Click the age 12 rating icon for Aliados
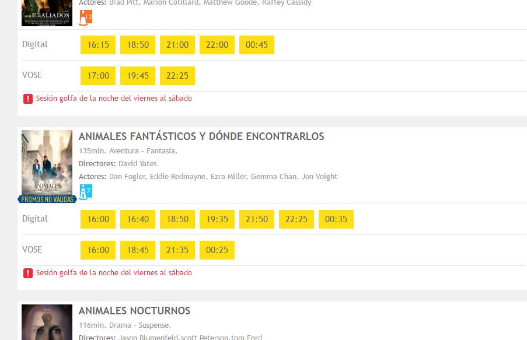The width and height of the screenshot is (527, 340). click(x=86, y=17)
